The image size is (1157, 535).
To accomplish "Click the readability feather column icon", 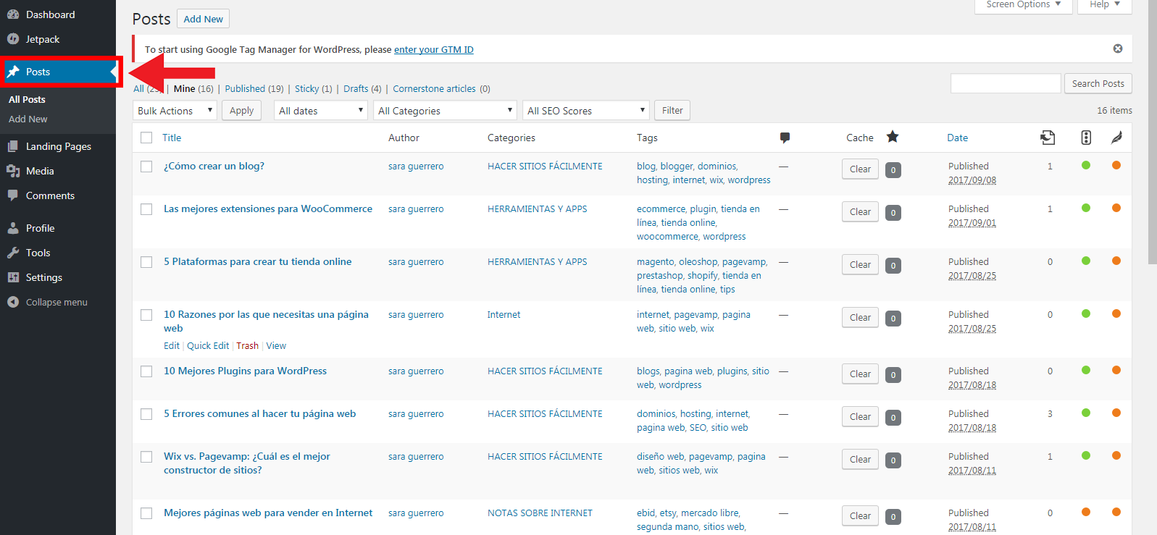I will (1116, 138).
